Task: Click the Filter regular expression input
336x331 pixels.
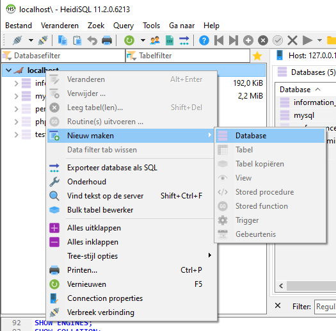Action: pos(325,307)
